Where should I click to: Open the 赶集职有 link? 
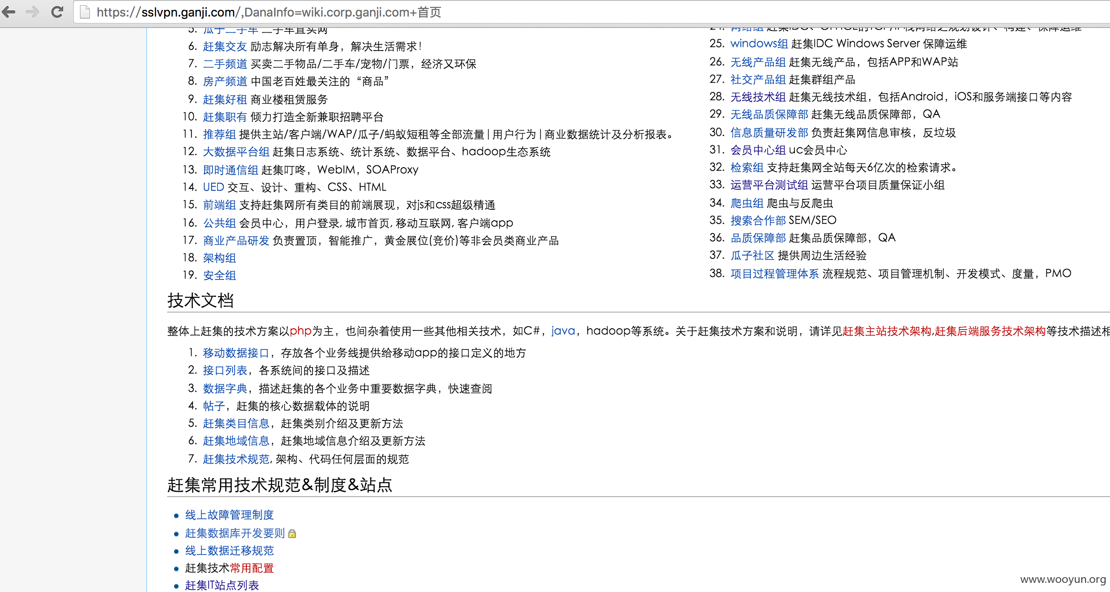[x=225, y=117]
